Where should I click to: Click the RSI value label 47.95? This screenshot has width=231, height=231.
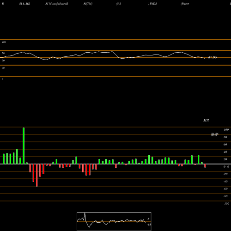[213, 57]
